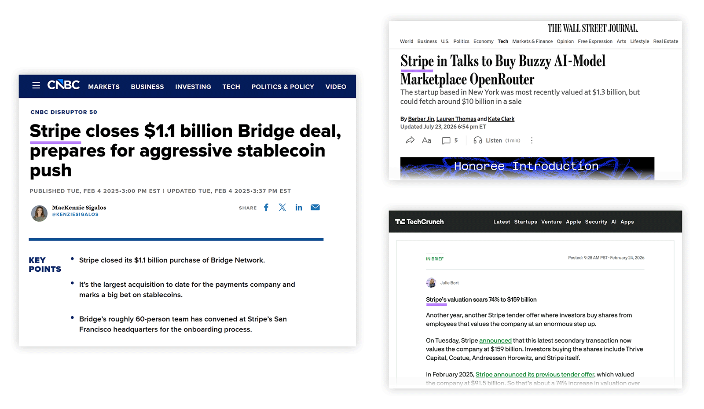Share CNBC article on Facebook
Image resolution: width=704 pixels, height=409 pixels.
266,208
